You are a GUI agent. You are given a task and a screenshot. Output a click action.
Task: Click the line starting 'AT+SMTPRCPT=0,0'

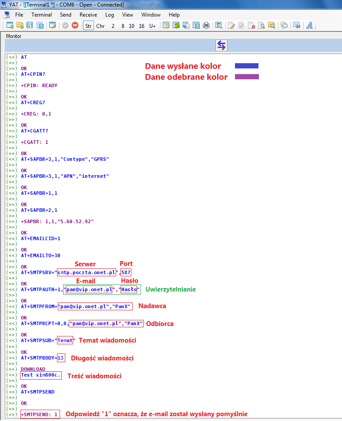(x=82, y=323)
